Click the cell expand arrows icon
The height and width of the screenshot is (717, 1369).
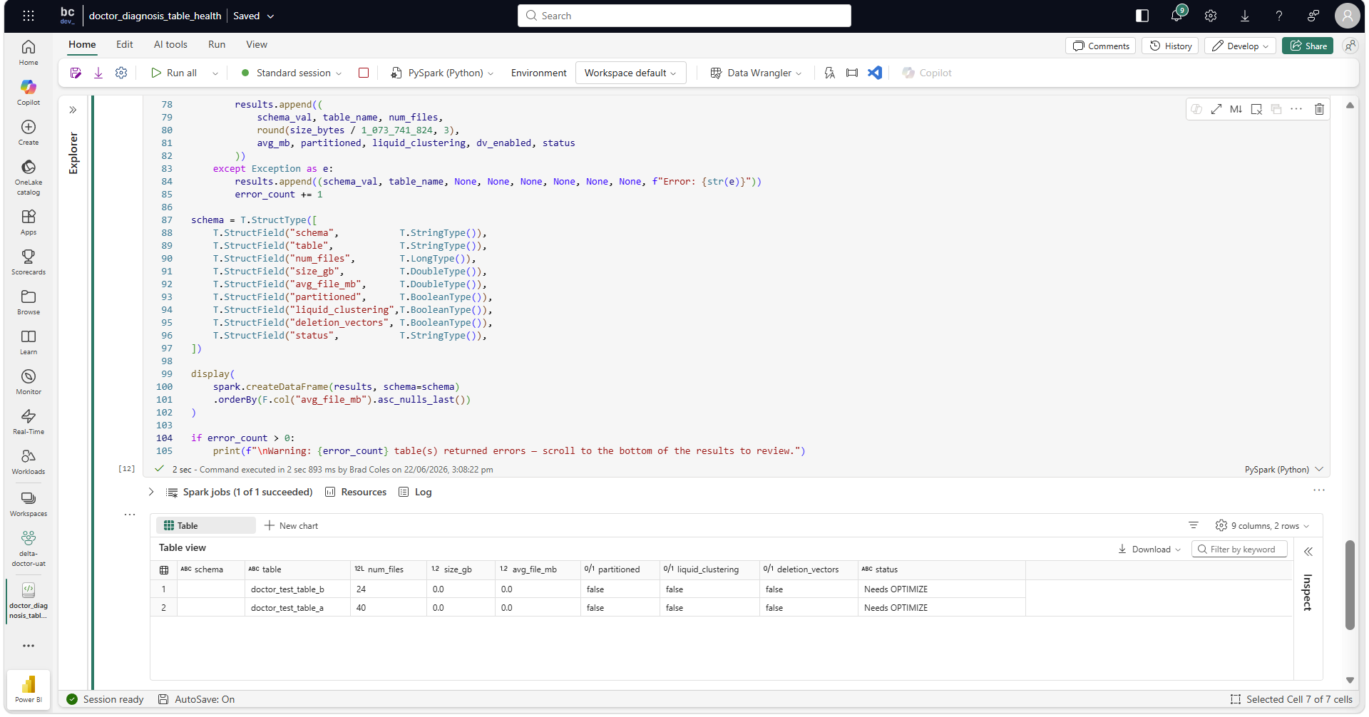[x=1216, y=109]
